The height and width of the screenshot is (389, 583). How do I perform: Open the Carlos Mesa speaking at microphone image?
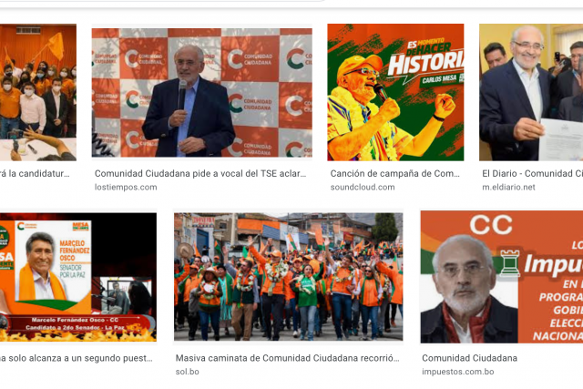(x=202, y=93)
